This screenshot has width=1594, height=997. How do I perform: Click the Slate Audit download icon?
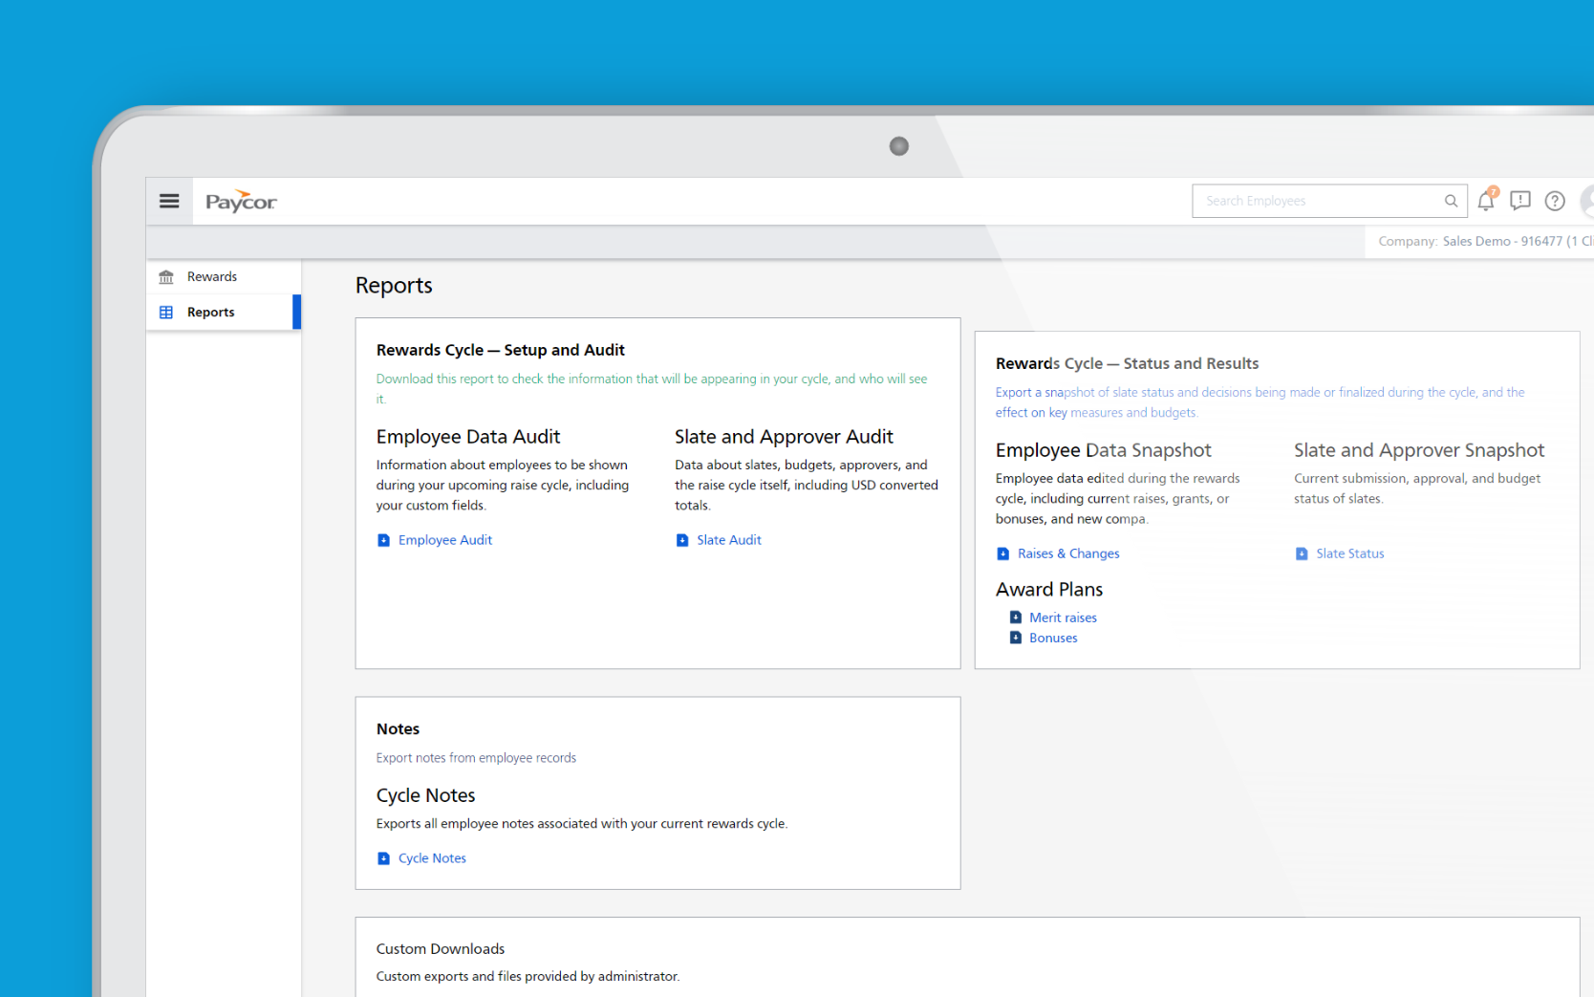click(682, 540)
